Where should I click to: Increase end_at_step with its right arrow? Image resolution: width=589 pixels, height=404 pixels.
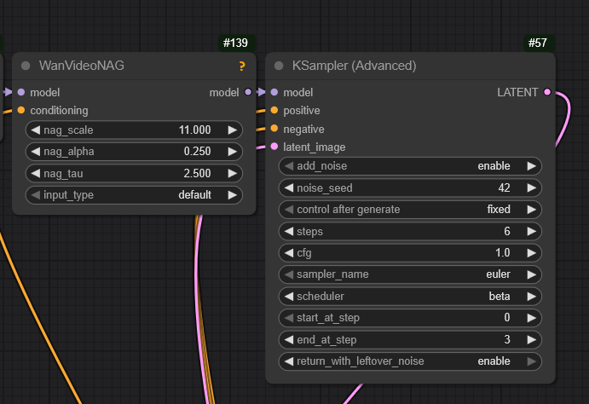pyautogui.click(x=532, y=339)
